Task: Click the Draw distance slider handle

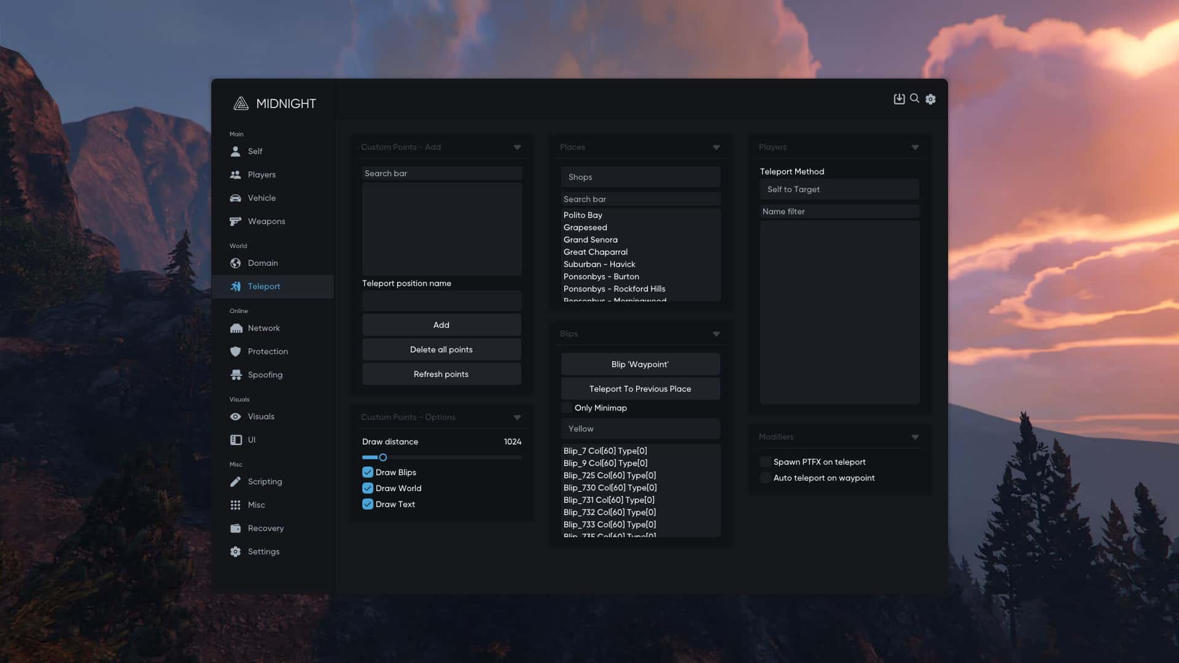Action: [x=383, y=457]
